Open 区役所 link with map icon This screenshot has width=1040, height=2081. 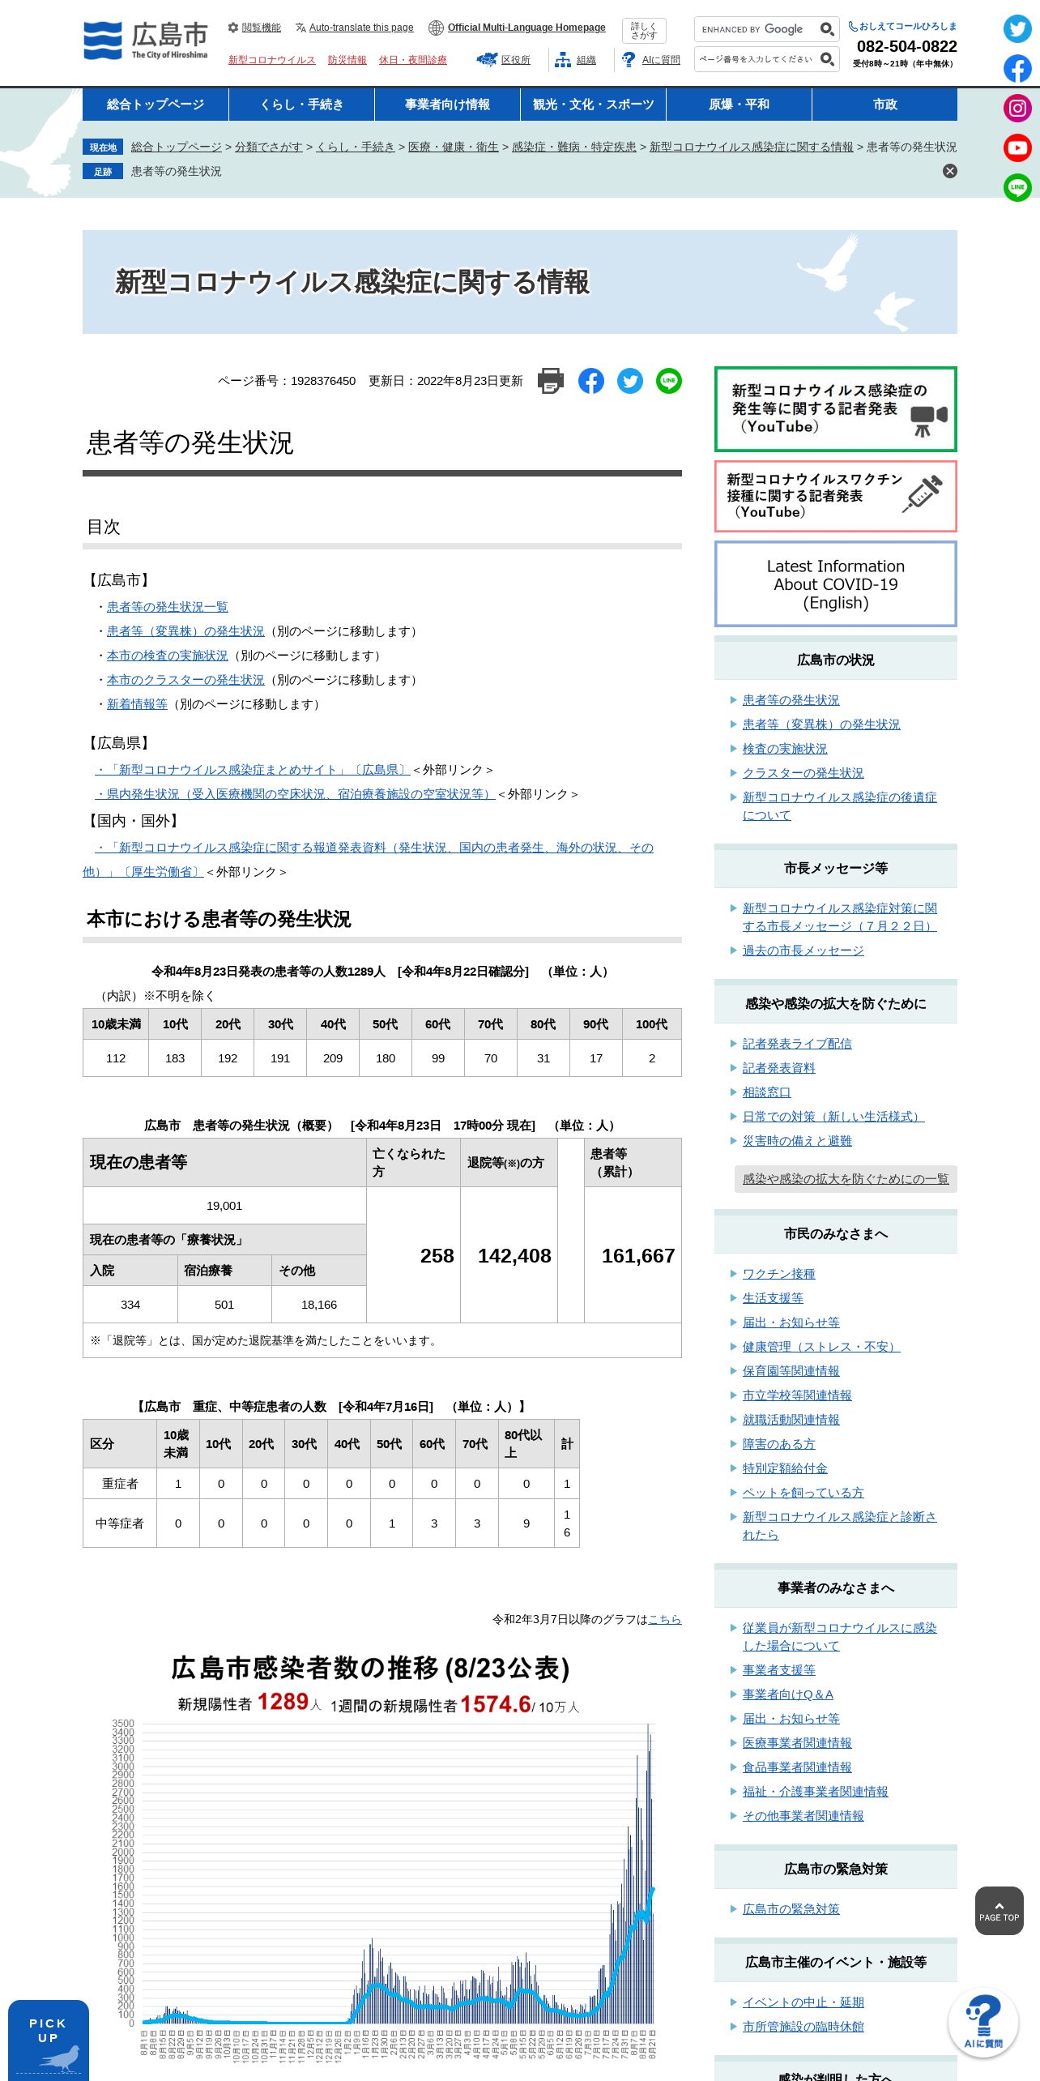[x=503, y=60]
